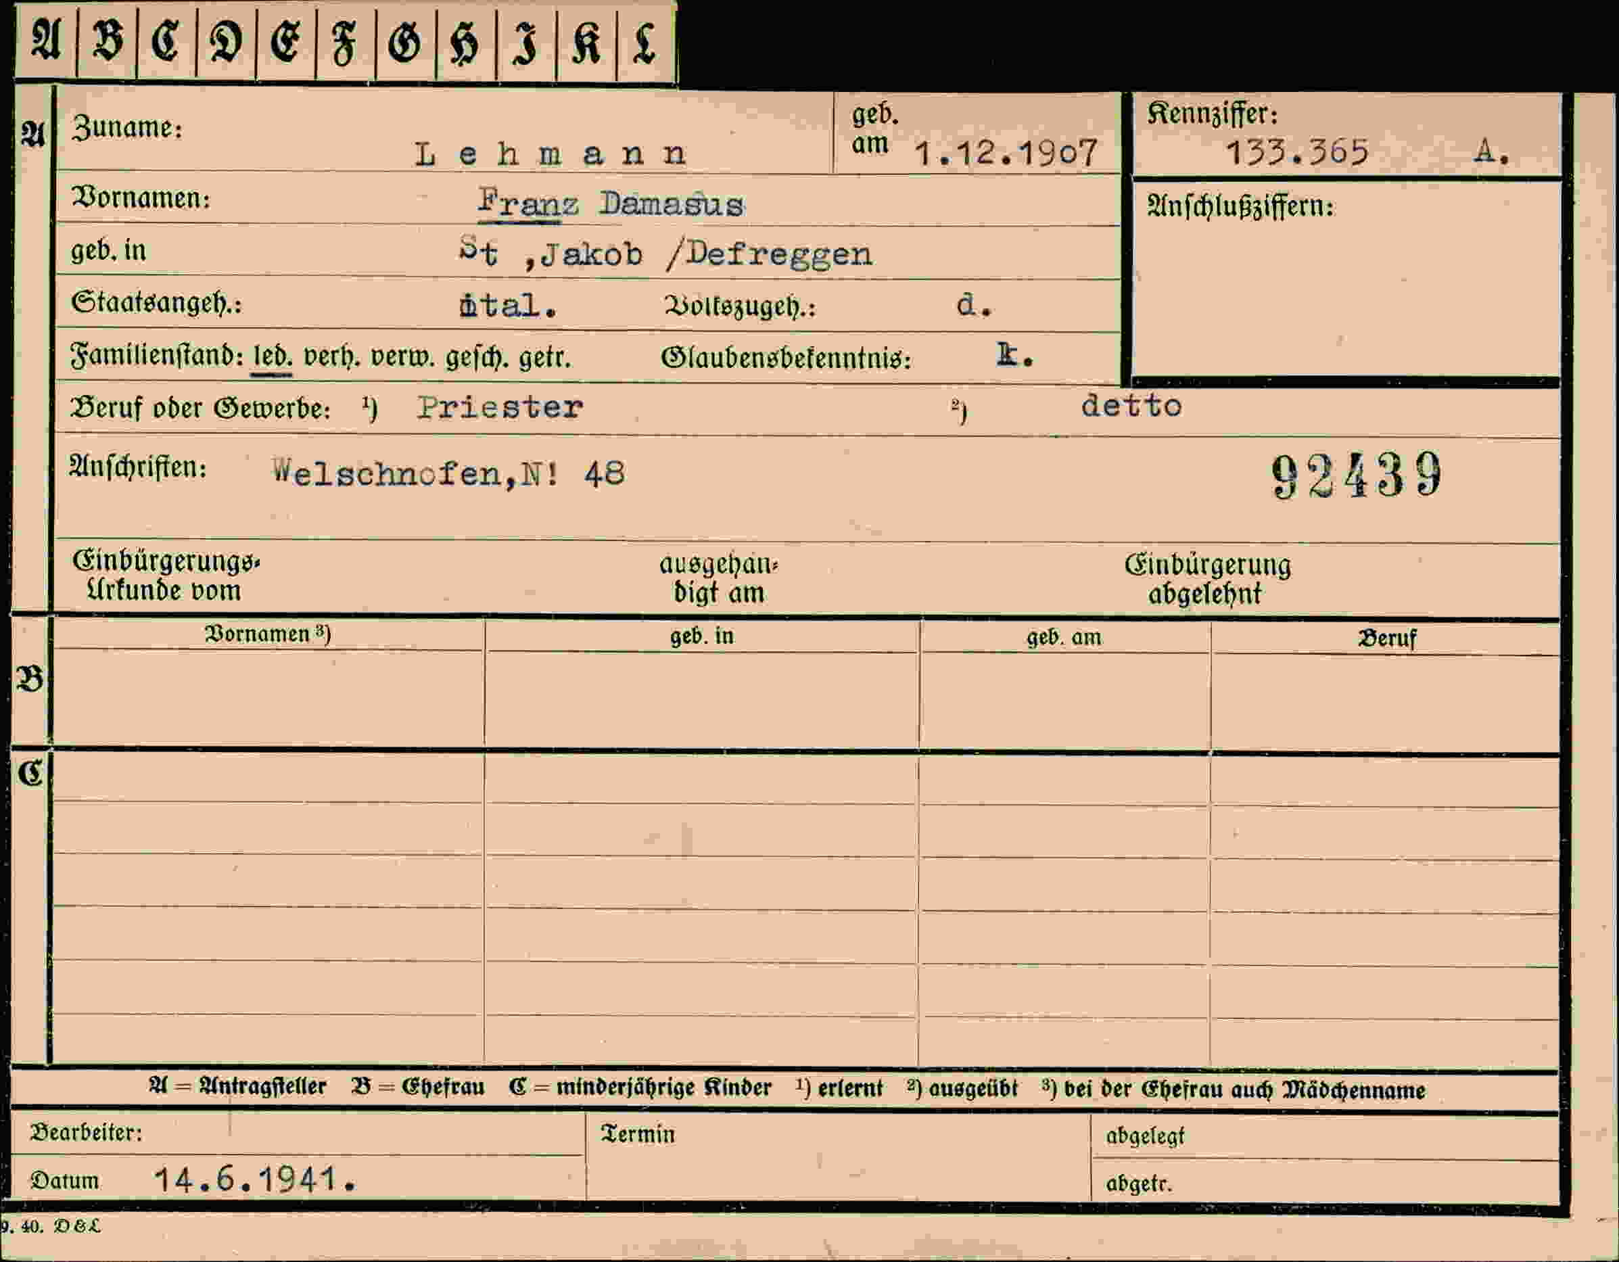Click the legend entry 'B = Ehefrau'
1619x1262 pixels.
(x=418, y=1087)
